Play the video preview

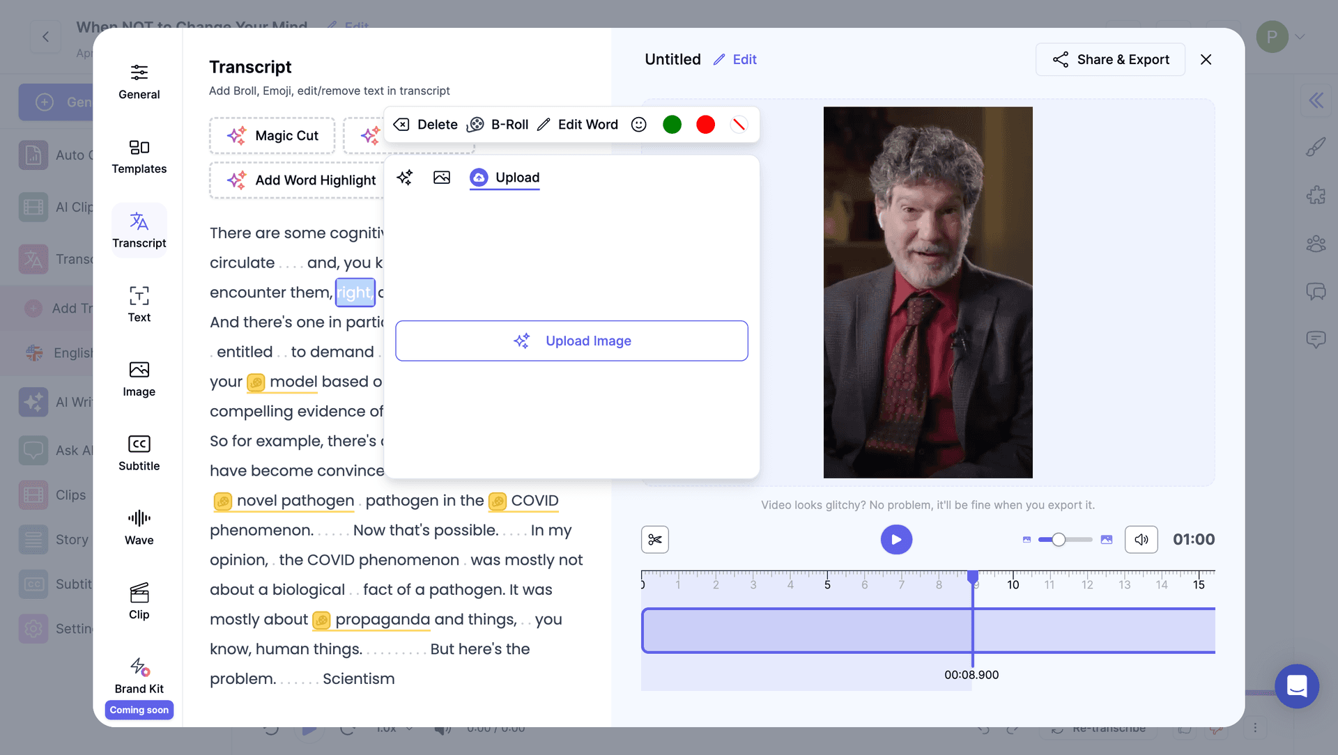click(896, 540)
